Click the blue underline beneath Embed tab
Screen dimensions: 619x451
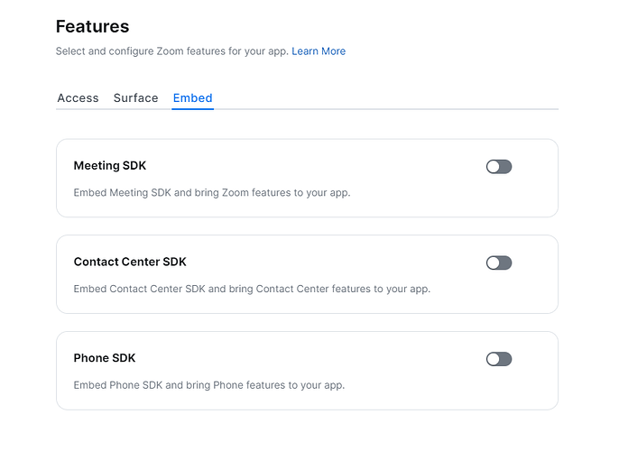pos(192,109)
